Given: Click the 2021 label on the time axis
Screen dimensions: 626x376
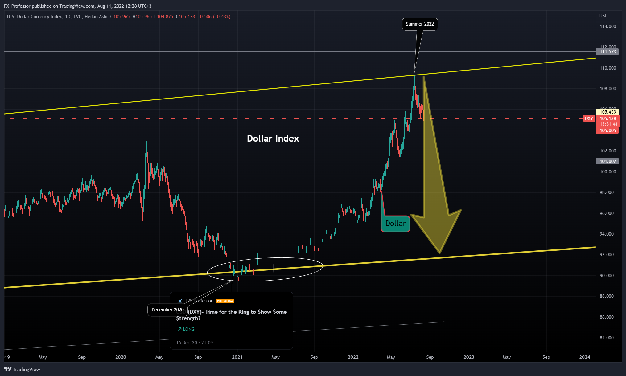Looking at the screenshot, I should tap(237, 357).
